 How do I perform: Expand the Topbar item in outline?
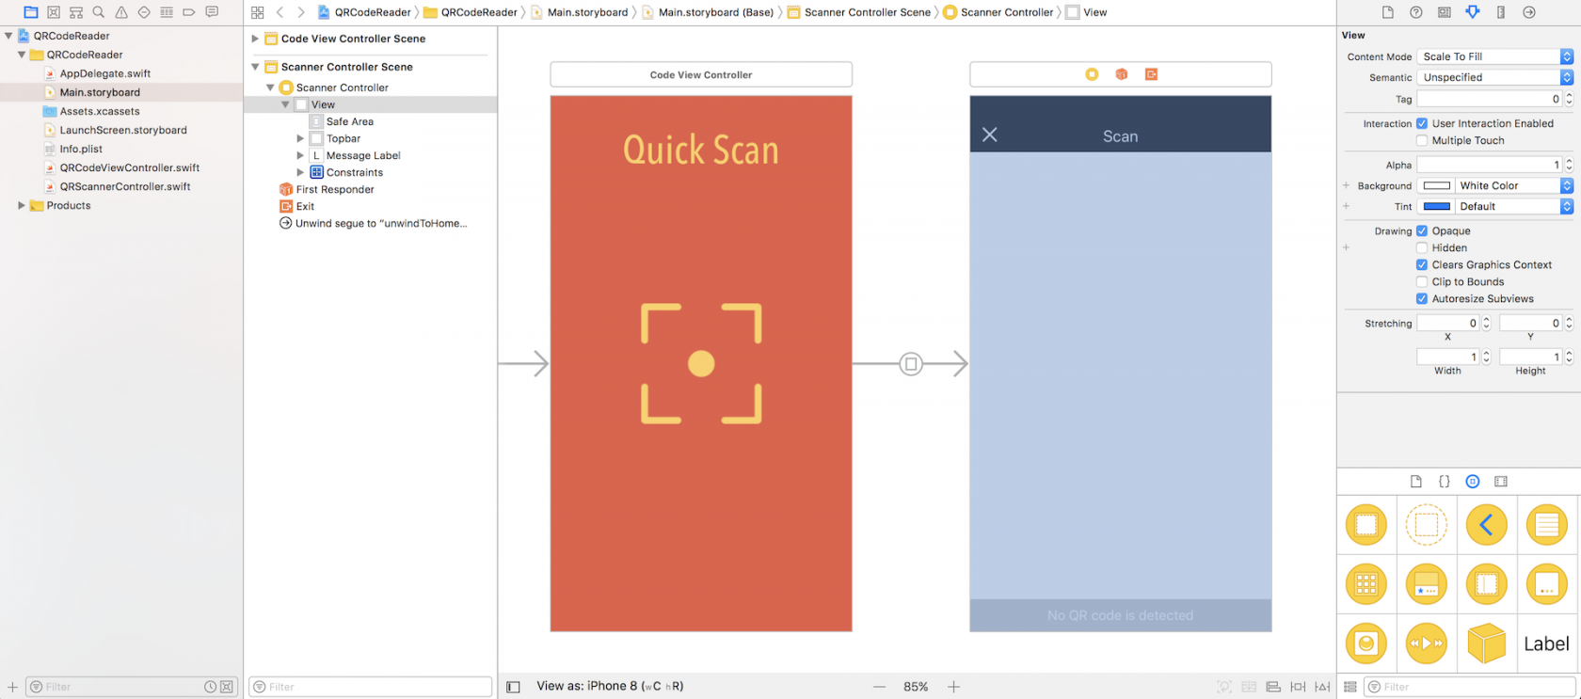click(300, 138)
